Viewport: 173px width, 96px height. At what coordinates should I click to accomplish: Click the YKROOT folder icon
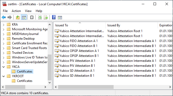click(9, 76)
